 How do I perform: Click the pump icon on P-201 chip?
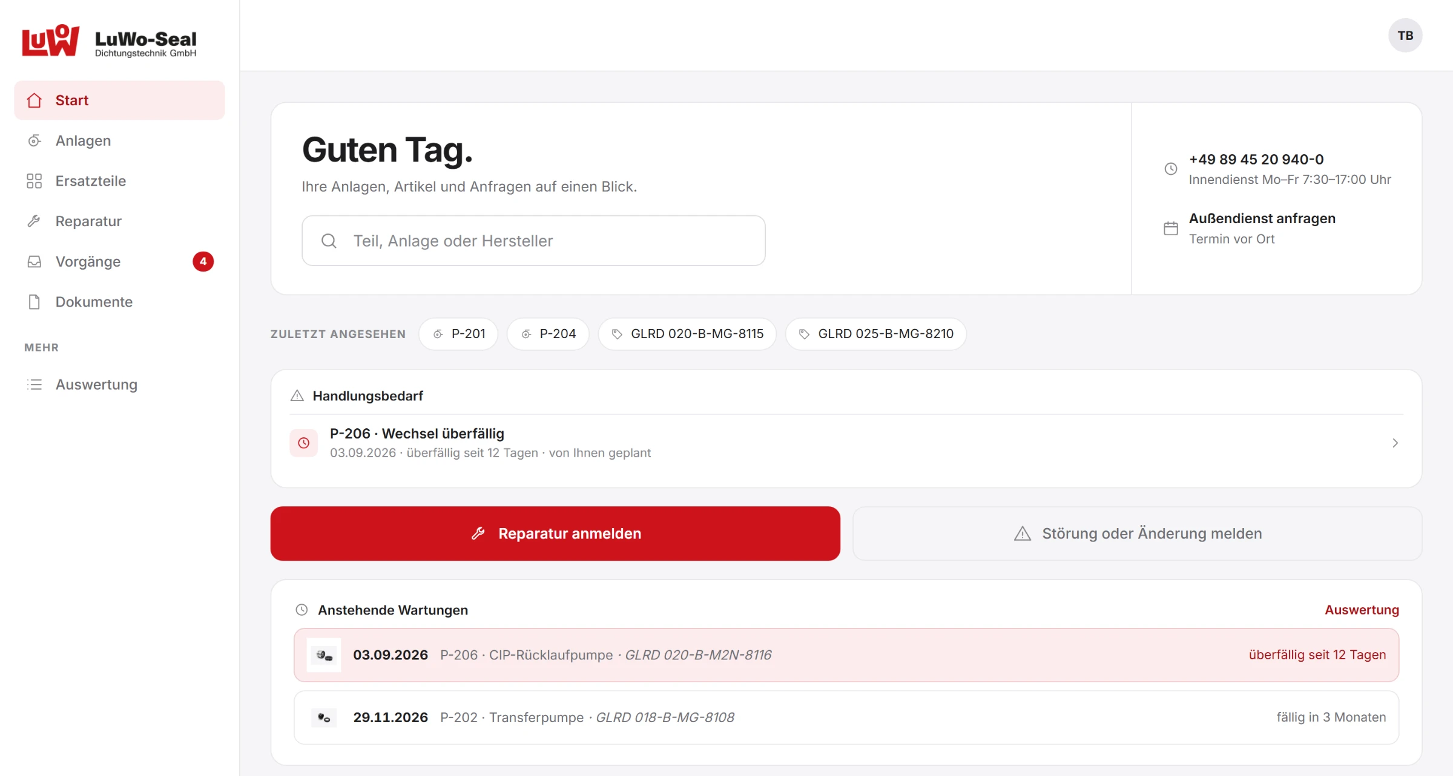[438, 334]
